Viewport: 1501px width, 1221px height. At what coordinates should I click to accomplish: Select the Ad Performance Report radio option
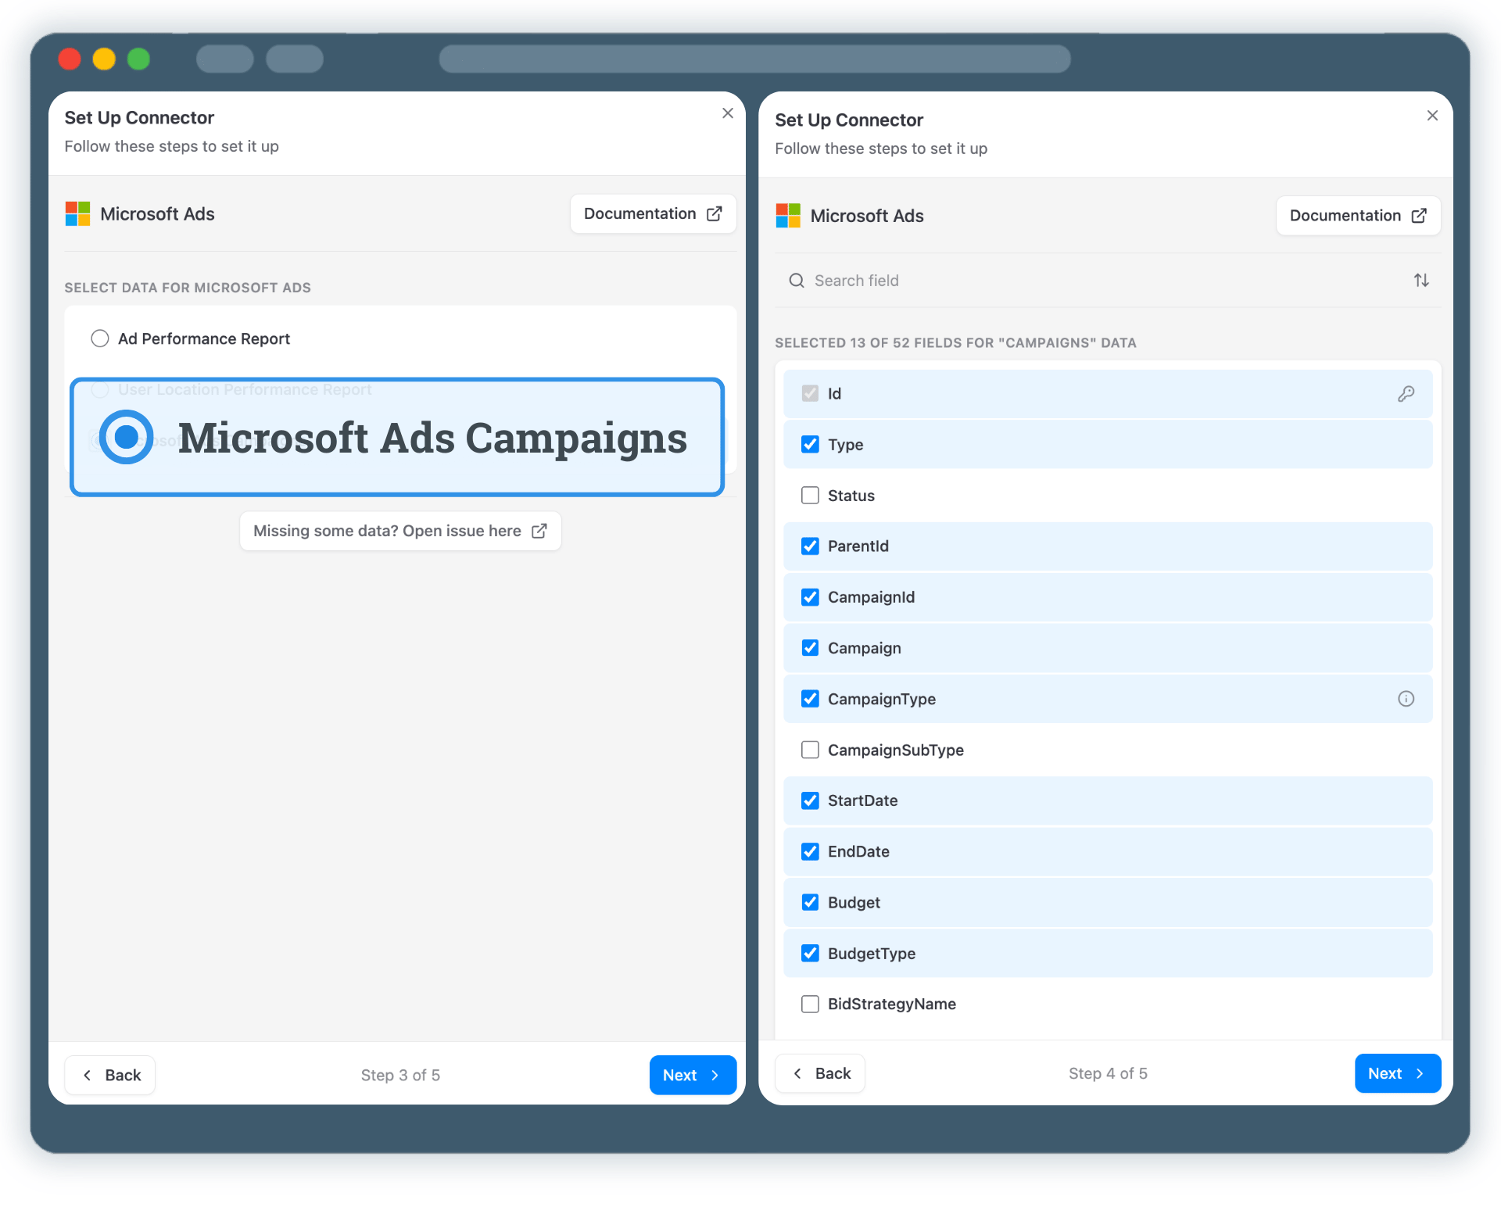click(x=99, y=338)
